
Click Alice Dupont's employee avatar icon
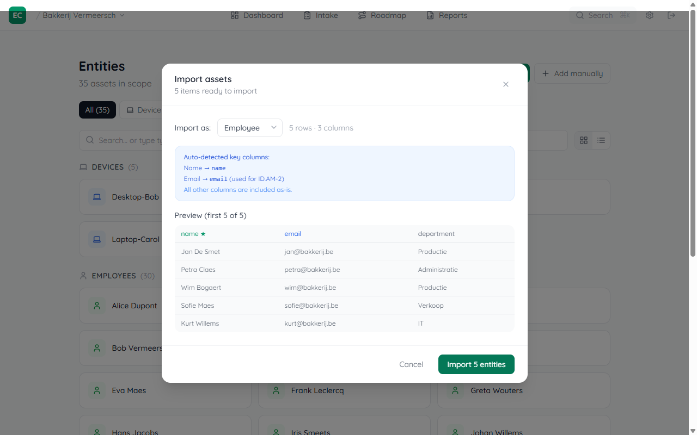click(97, 306)
